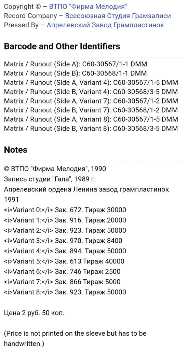Image resolution: width=188 pixels, height=350 pixels.
Task: Click the handwritten price remark in parentheses
Action: point(75,338)
